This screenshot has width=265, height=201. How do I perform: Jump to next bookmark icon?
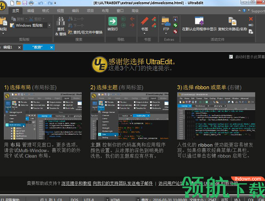point(154,26)
